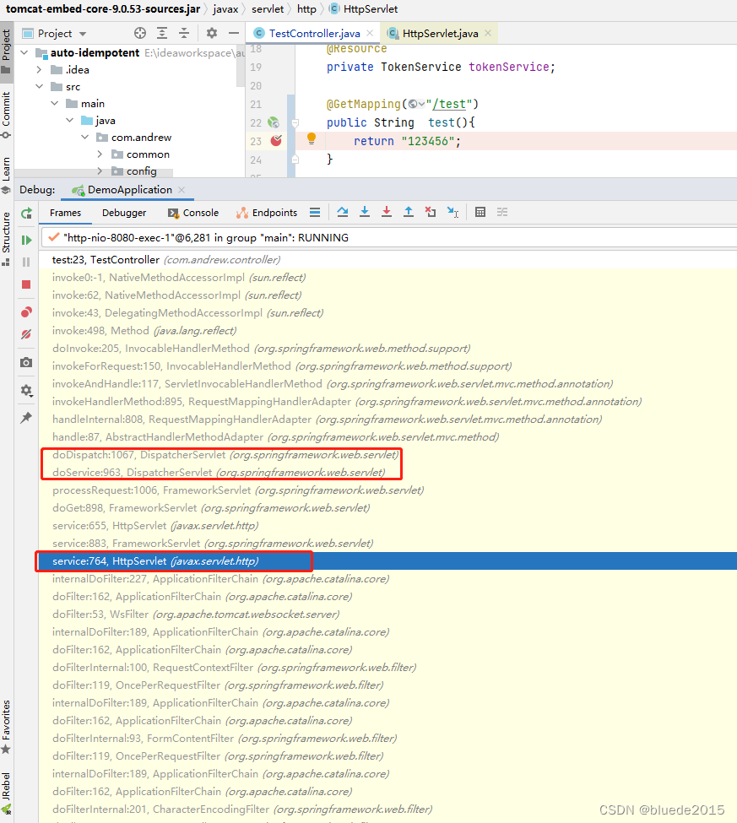Open the Debugger tab
The image size is (737, 823).
(124, 213)
